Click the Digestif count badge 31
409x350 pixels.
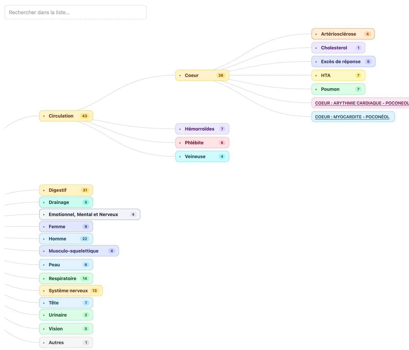(x=85, y=190)
